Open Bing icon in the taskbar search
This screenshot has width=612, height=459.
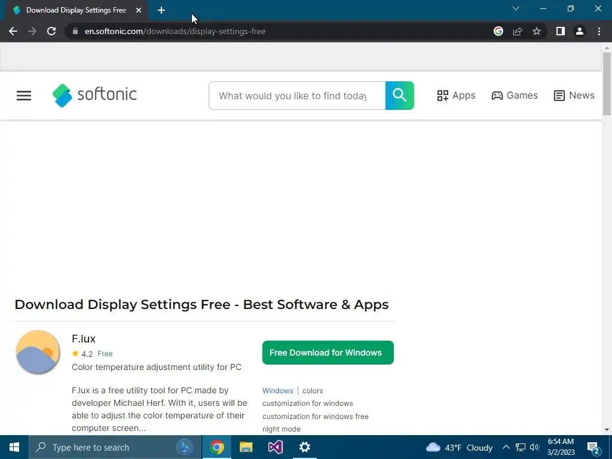pyautogui.click(x=185, y=447)
